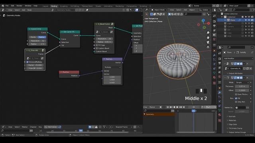The width and height of the screenshot is (255, 143).
Task: Open the Edit menu
Action: pyautogui.click(x=12, y=6)
